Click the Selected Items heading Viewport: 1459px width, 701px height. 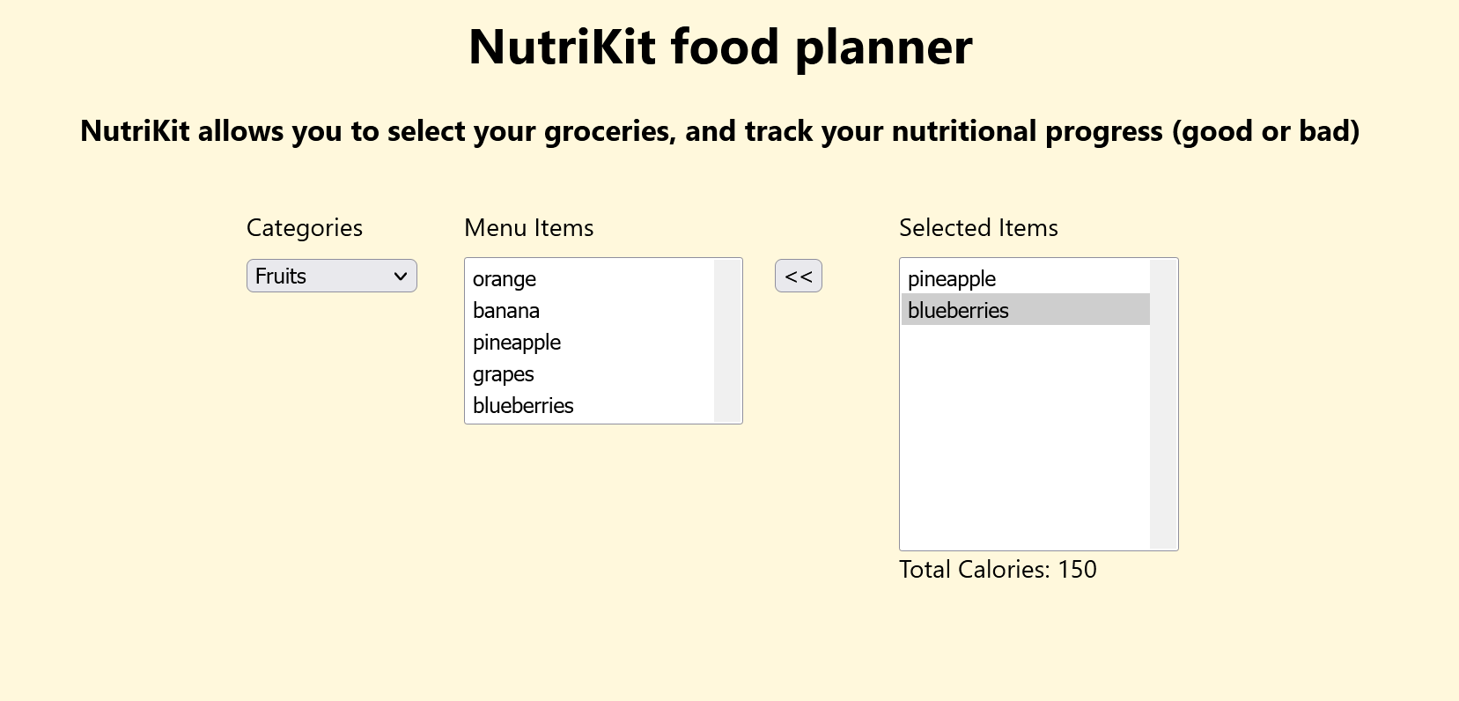[x=977, y=228]
